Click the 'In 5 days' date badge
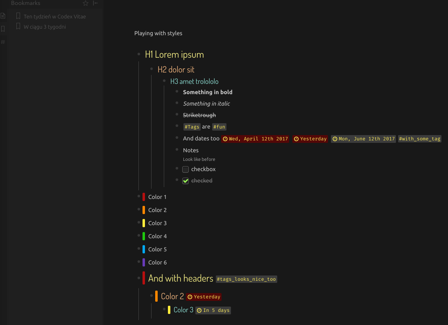The width and height of the screenshot is (448, 325). (x=213, y=310)
